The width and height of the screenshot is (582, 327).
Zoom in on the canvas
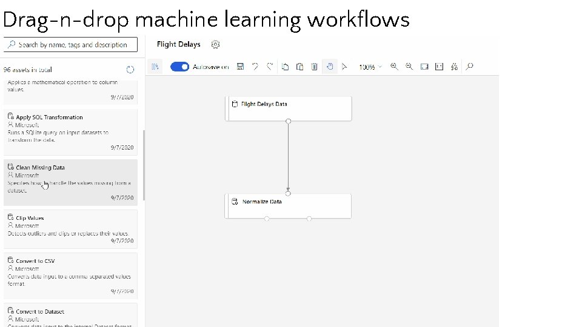tap(394, 67)
